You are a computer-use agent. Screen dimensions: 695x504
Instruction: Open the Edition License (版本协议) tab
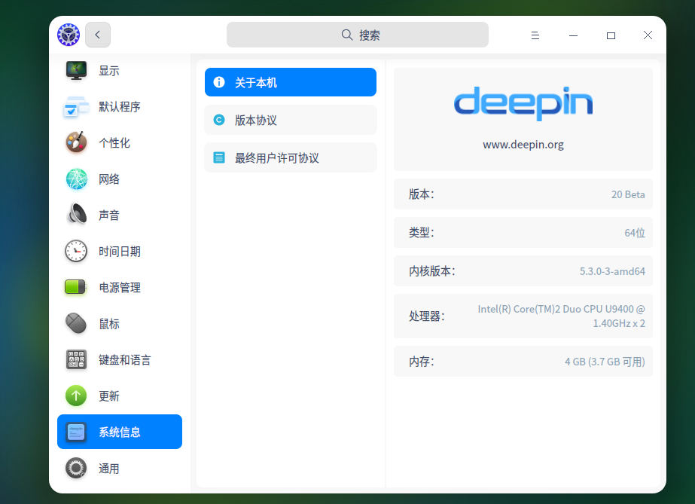[x=291, y=120]
